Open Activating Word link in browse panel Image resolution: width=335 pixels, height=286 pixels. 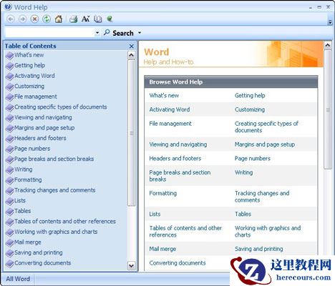(x=170, y=109)
